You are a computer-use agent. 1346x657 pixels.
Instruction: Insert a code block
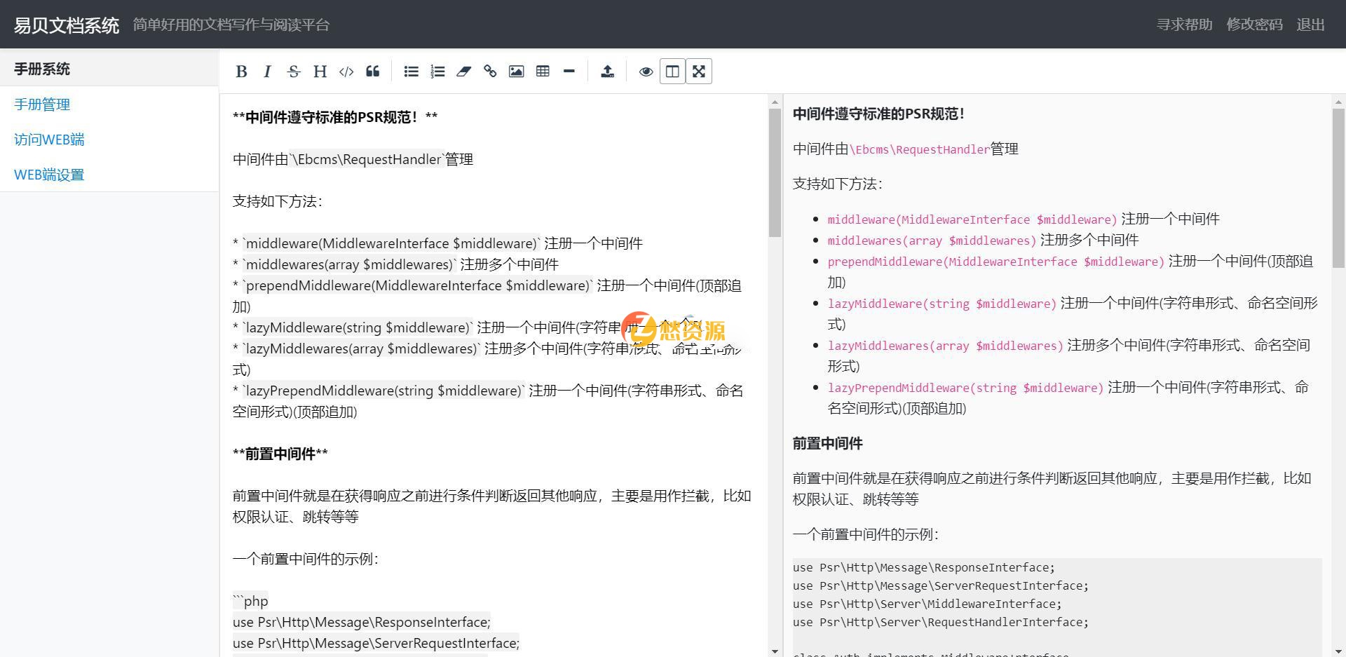point(346,71)
